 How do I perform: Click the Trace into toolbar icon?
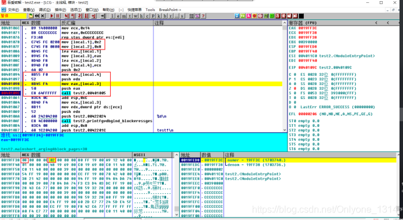point(80,16)
